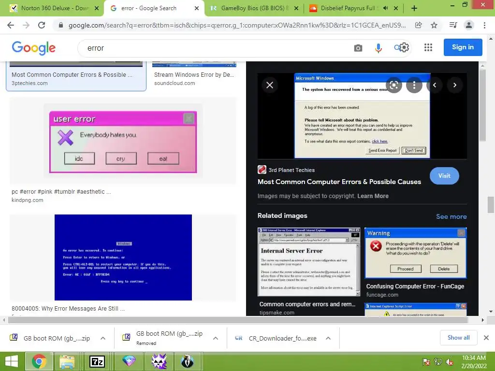Screen dimensions: 495x371
Task: Switch to the GameBoy Bios tab
Action: pyautogui.click(x=254, y=8)
